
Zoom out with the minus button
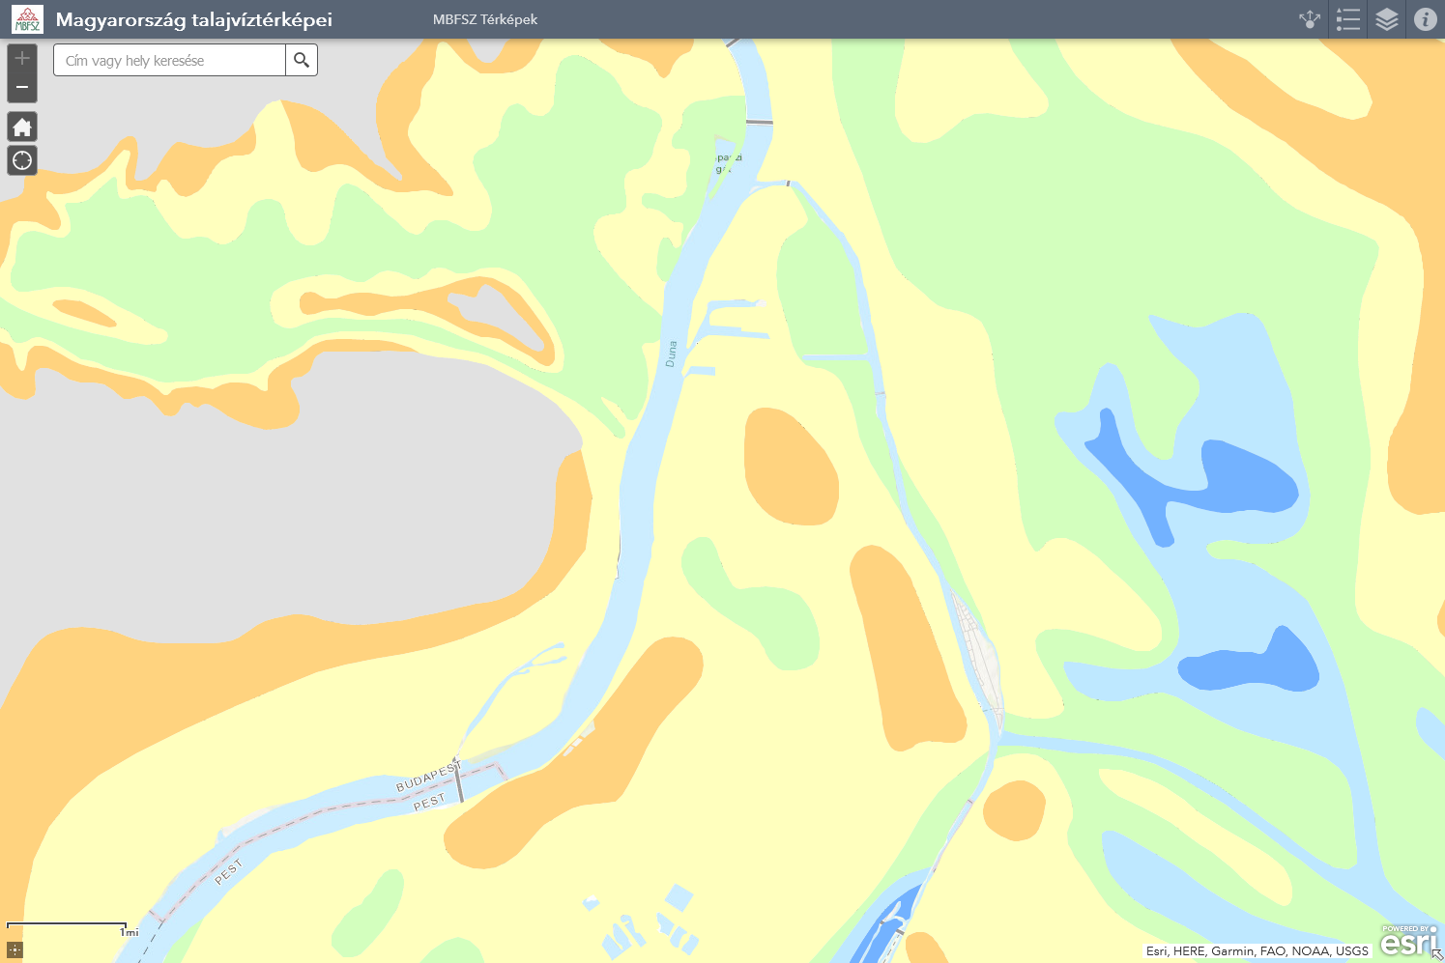(x=22, y=88)
